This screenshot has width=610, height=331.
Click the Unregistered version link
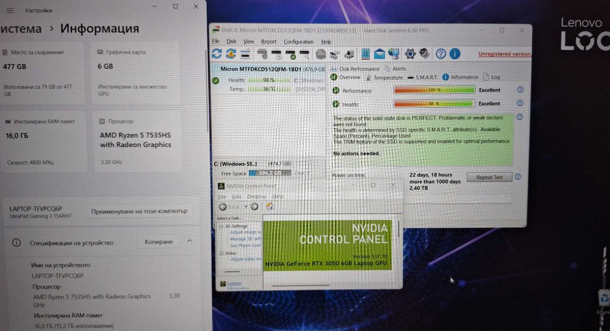504,54
